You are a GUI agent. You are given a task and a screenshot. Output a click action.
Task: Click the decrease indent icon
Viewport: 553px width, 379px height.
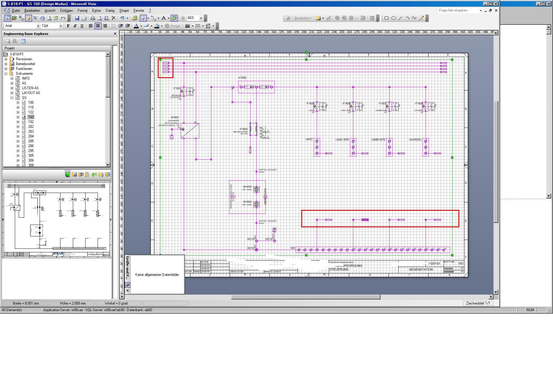point(121,26)
